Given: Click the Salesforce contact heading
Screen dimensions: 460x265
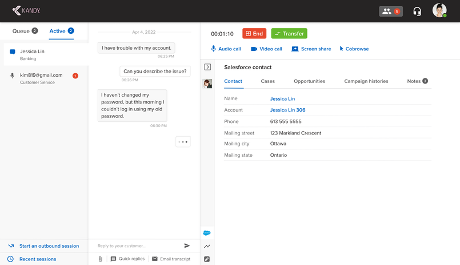Looking at the screenshot, I should pyautogui.click(x=248, y=68).
